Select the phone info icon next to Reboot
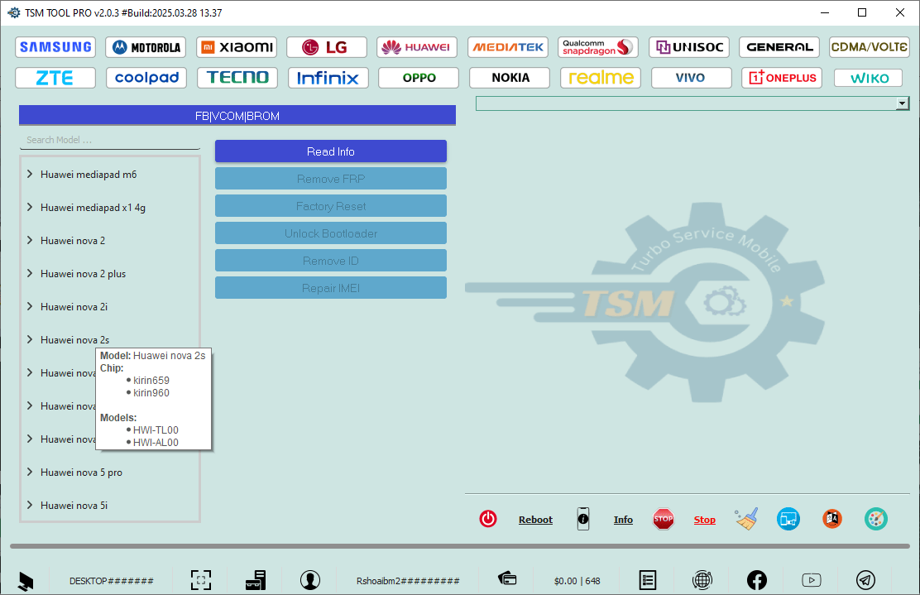The image size is (920, 595). click(583, 519)
